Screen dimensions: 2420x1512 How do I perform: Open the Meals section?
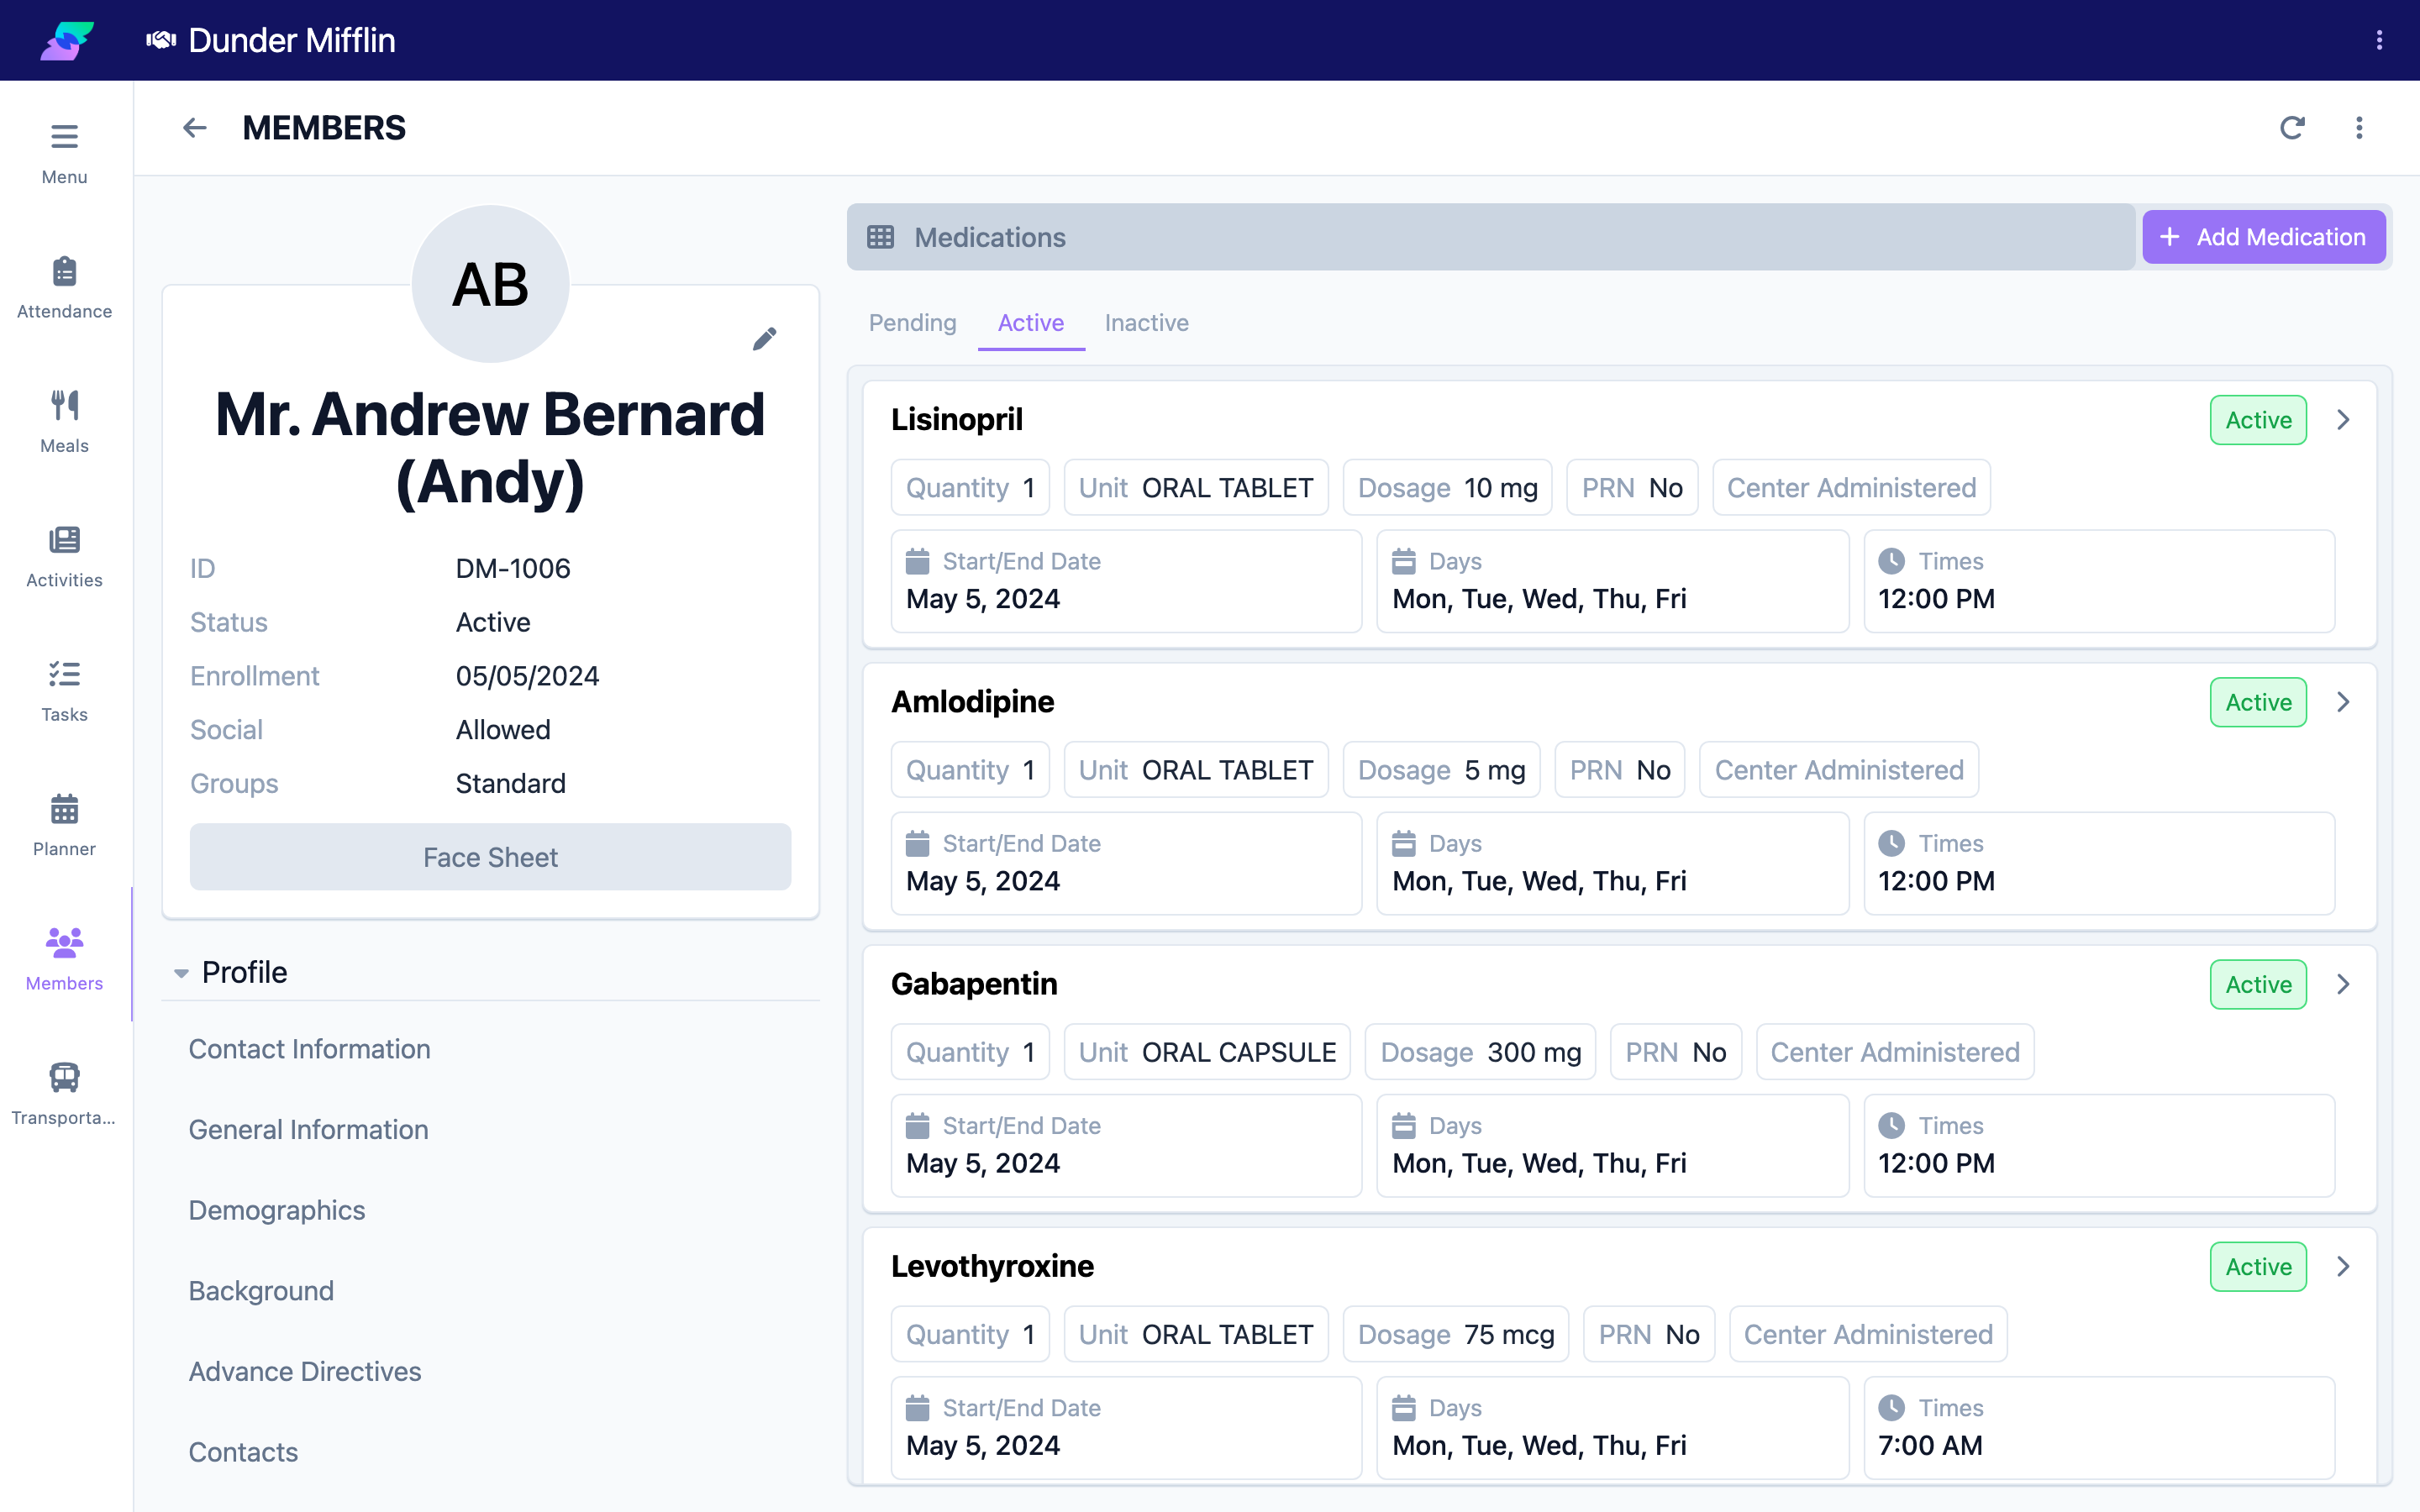pos(64,422)
